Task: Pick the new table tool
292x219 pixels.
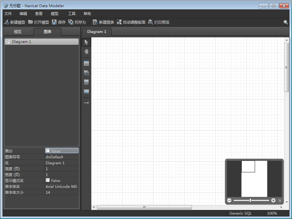Action: coord(86,63)
